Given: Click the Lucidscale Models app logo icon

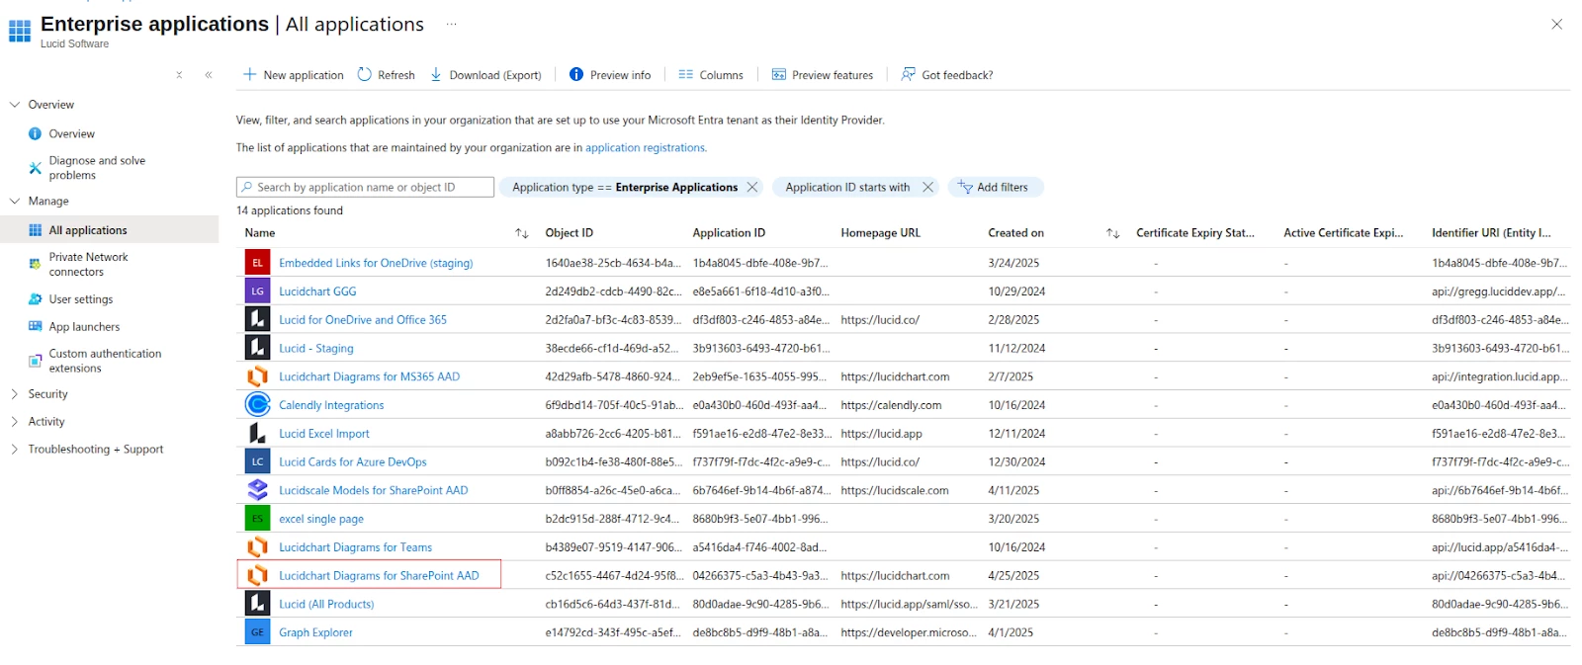Looking at the screenshot, I should coord(257,490).
